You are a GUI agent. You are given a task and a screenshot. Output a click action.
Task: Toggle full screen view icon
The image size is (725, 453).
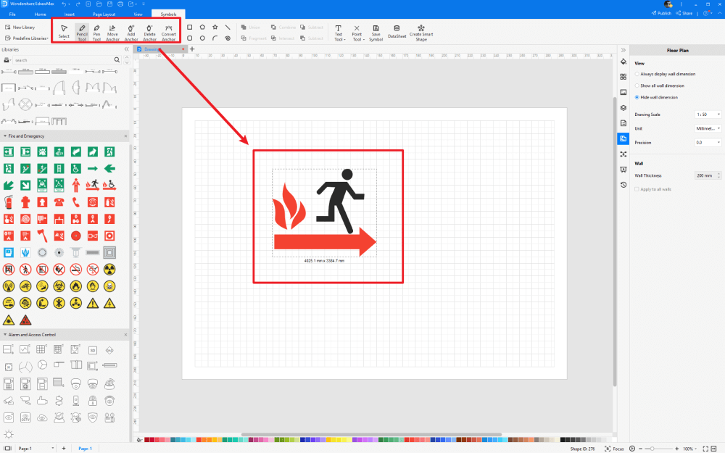coord(705,449)
